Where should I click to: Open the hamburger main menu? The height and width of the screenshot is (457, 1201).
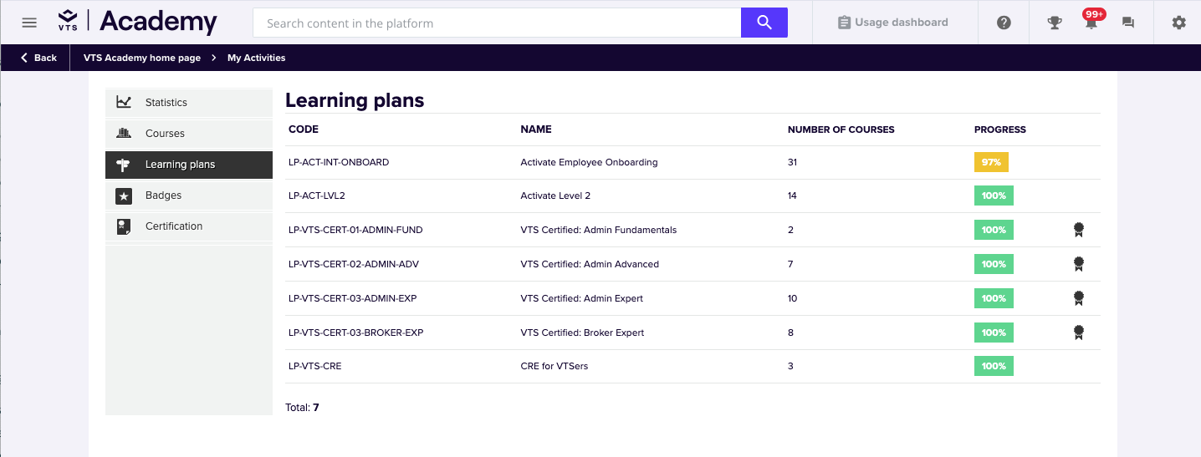(29, 23)
